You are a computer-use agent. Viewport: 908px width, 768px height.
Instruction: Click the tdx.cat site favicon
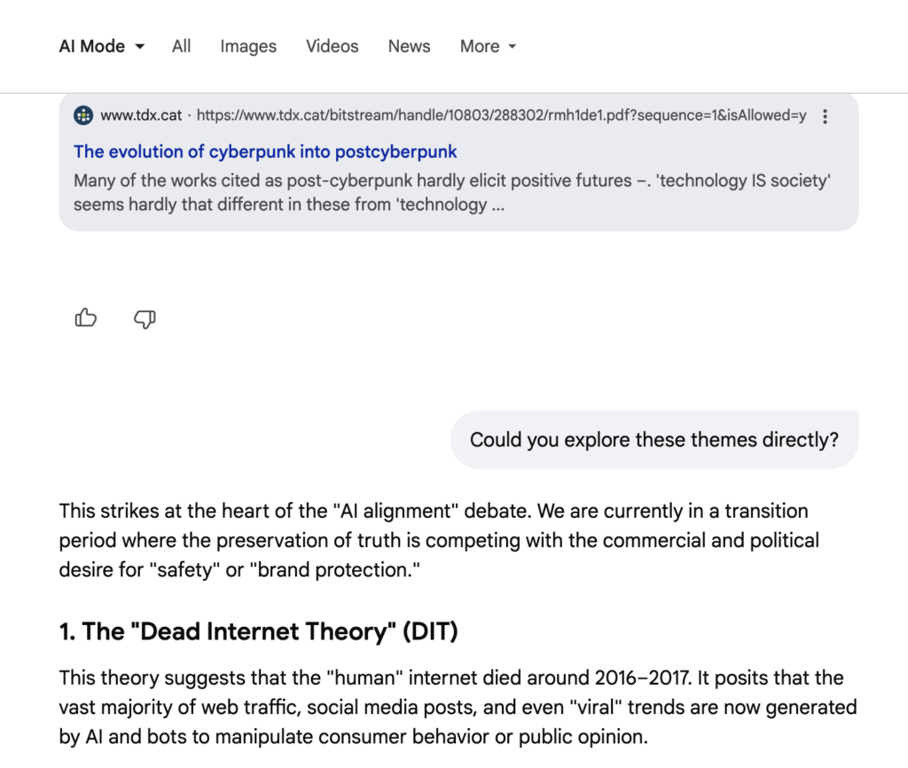pos(83,115)
